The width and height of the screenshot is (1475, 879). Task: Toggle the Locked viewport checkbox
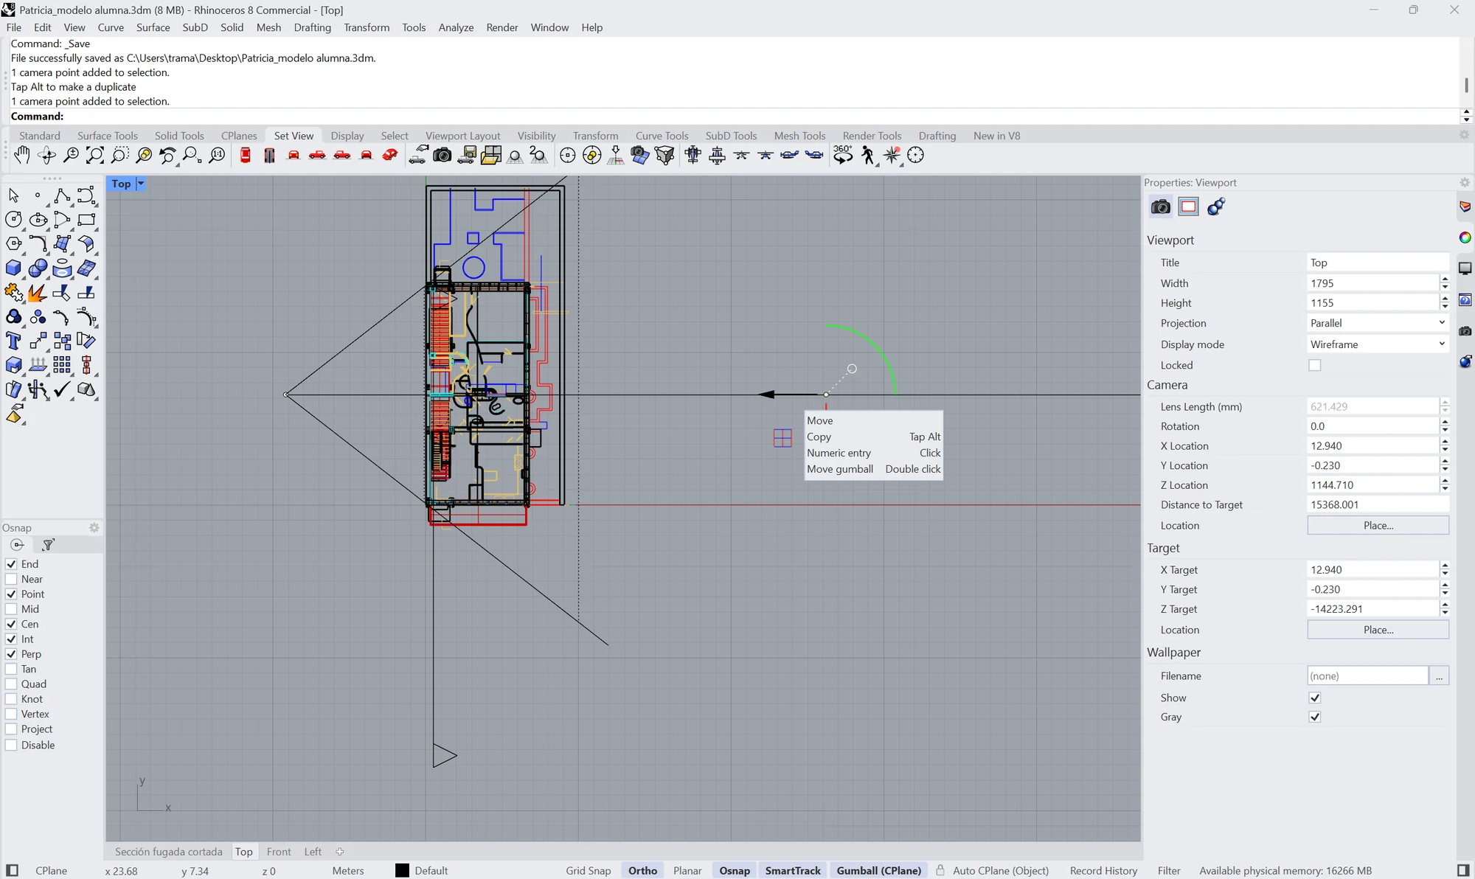[x=1314, y=365]
